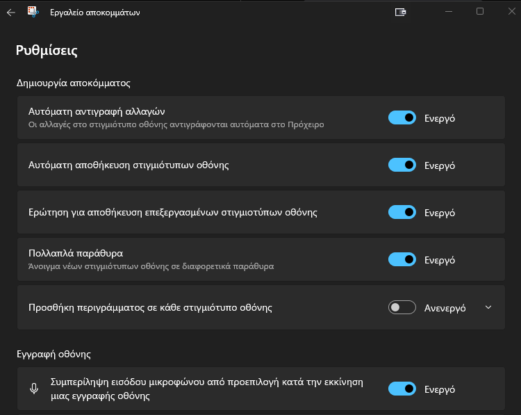The image size is (521, 415).
Task: Click the Εγγραφή οθόνης section label
Action: coord(53,354)
